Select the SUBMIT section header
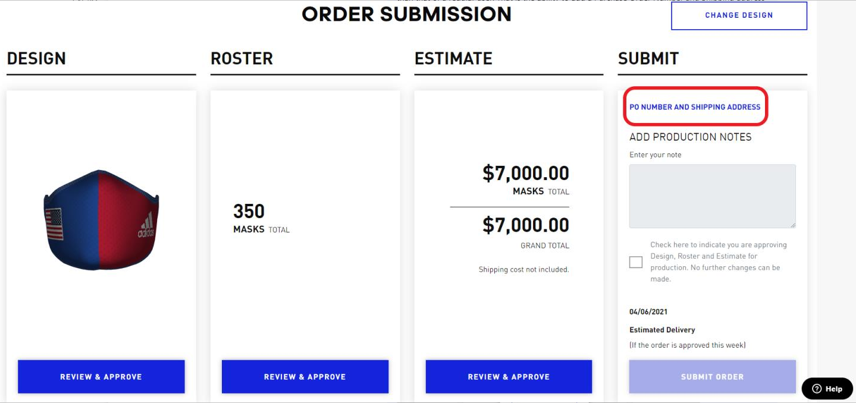The height and width of the screenshot is (403, 856). coord(648,58)
